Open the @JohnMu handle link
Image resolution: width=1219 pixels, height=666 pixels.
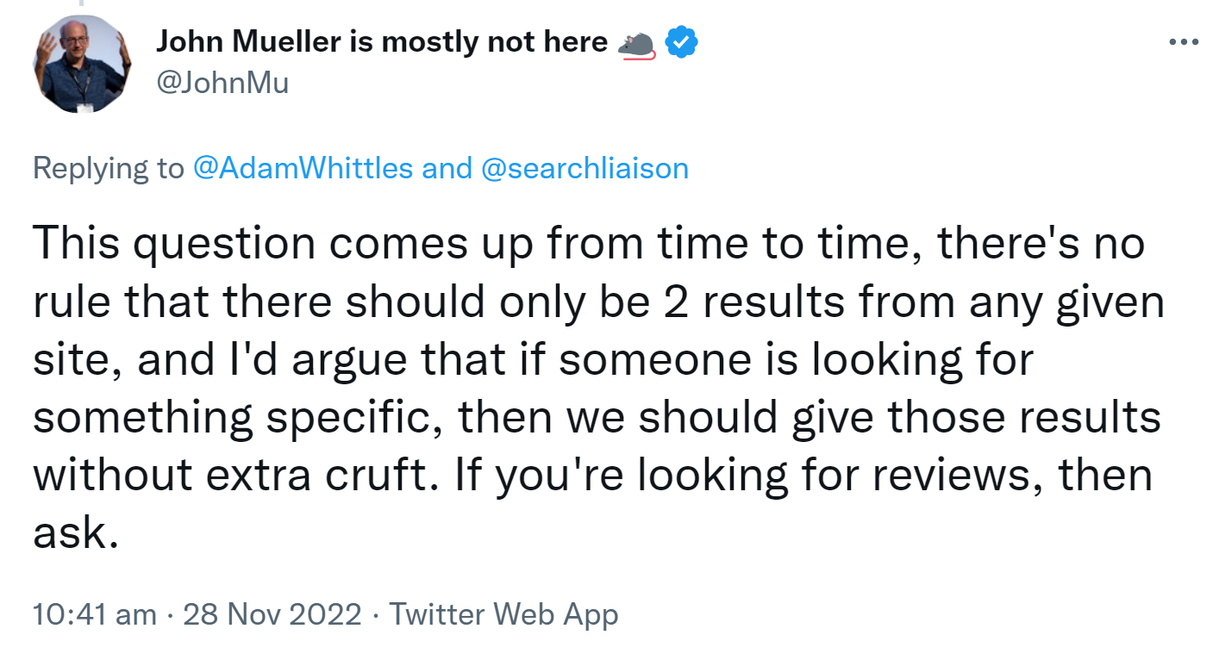(x=222, y=84)
